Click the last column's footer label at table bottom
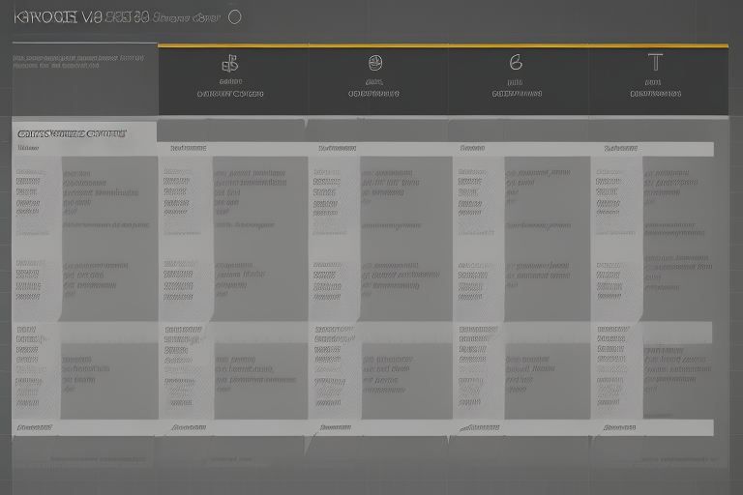Screen dimensions: 743x495 click(620, 426)
